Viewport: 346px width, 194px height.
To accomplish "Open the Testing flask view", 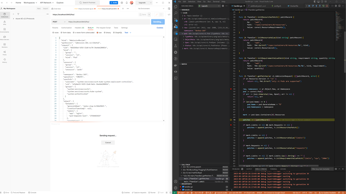I will pos(176,46).
